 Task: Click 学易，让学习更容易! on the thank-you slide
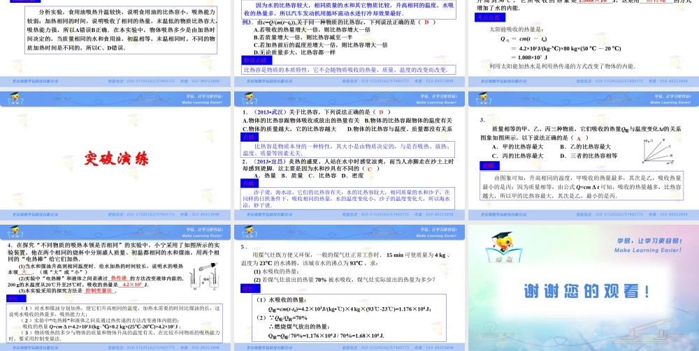pyautogui.click(x=649, y=241)
